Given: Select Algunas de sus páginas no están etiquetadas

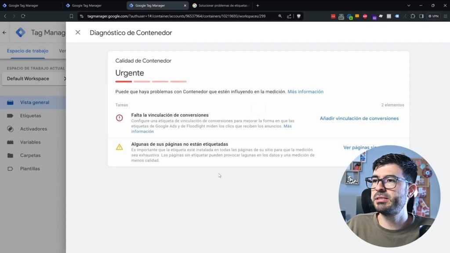Looking at the screenshot, I should click(x=180, y=144).
